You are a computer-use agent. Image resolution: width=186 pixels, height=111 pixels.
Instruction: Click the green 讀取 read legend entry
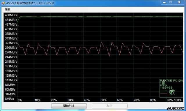(x=168, y=91)
